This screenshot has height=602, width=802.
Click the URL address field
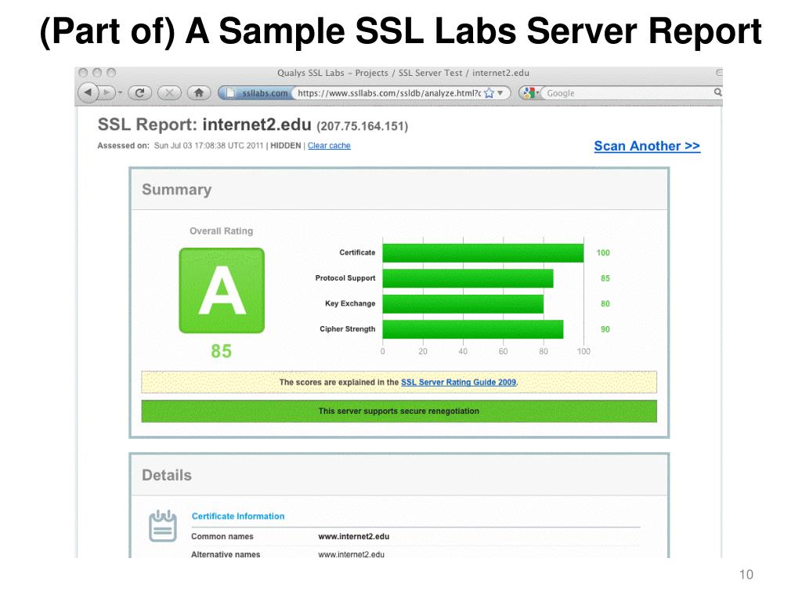[x=388, y=93]
